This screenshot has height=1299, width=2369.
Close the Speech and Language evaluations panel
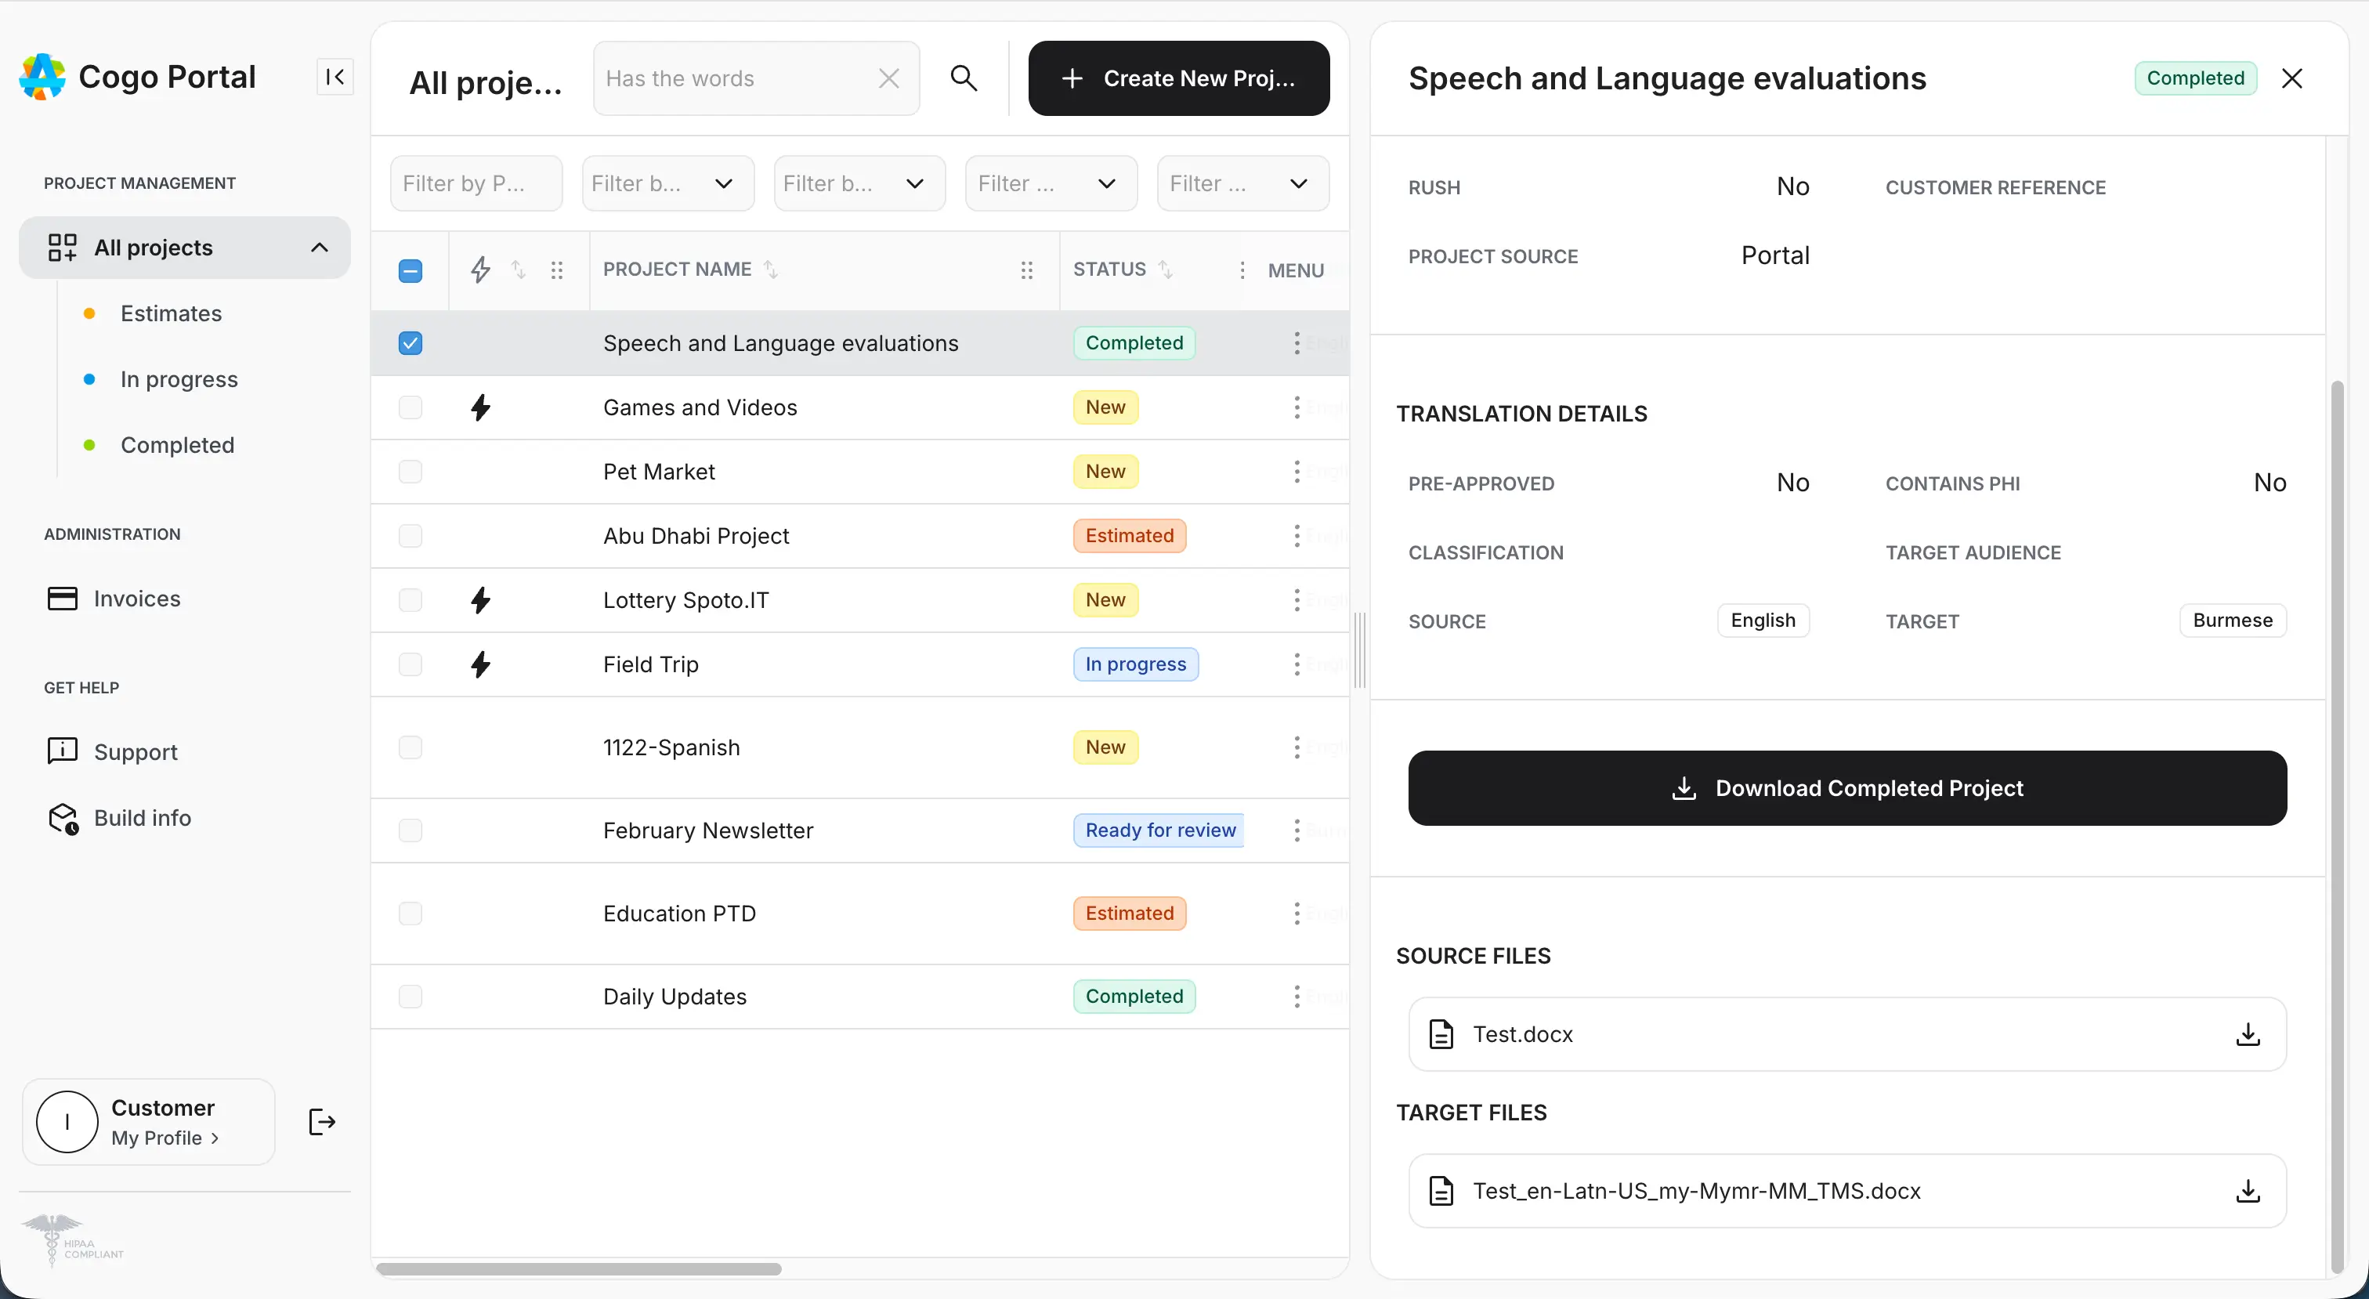click(x=2291, y=78)
